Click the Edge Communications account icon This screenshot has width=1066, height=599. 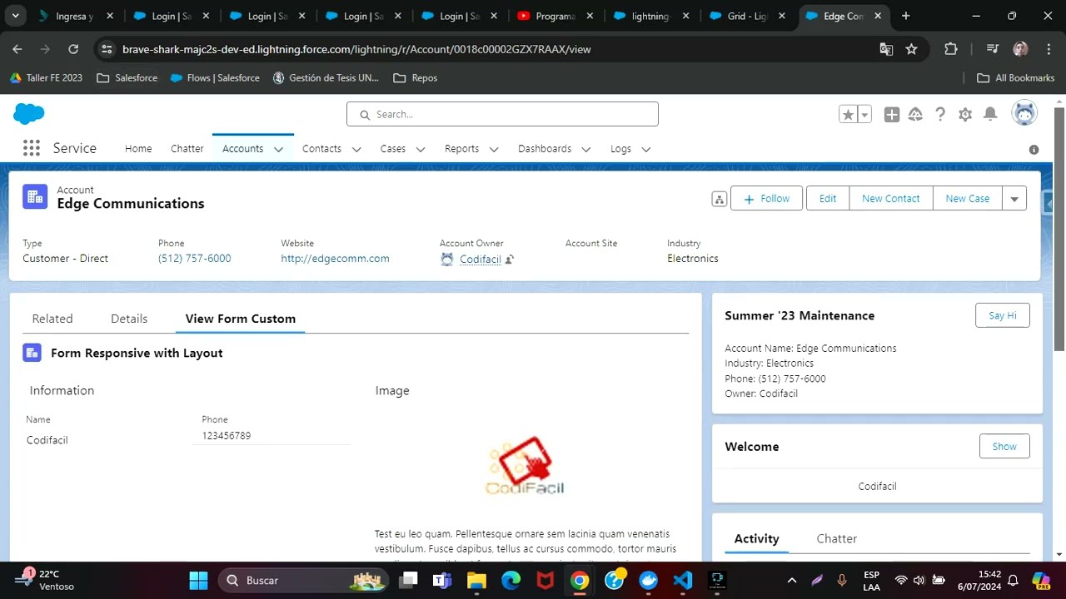(35, 196)
